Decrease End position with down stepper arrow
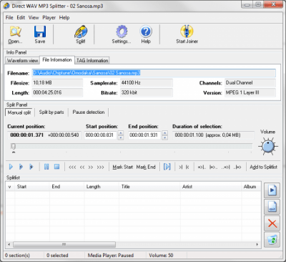This screenshot has height=262, width=286. click(x=164, y=137)
